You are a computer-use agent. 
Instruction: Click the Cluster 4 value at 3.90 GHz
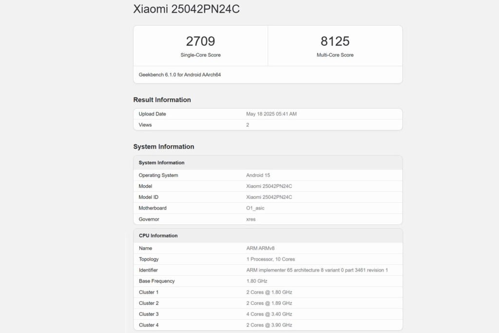pos(269,325)
